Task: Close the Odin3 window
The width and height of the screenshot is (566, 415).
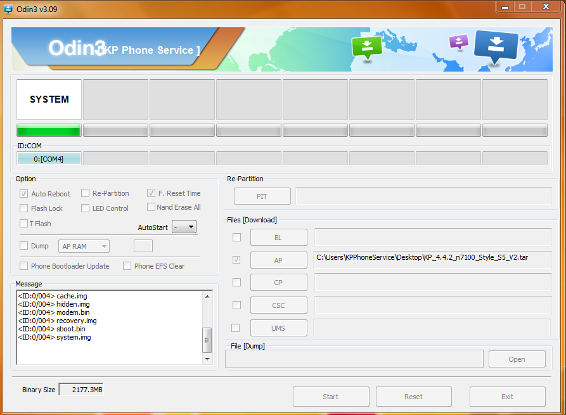Action: tap(546, 7)
